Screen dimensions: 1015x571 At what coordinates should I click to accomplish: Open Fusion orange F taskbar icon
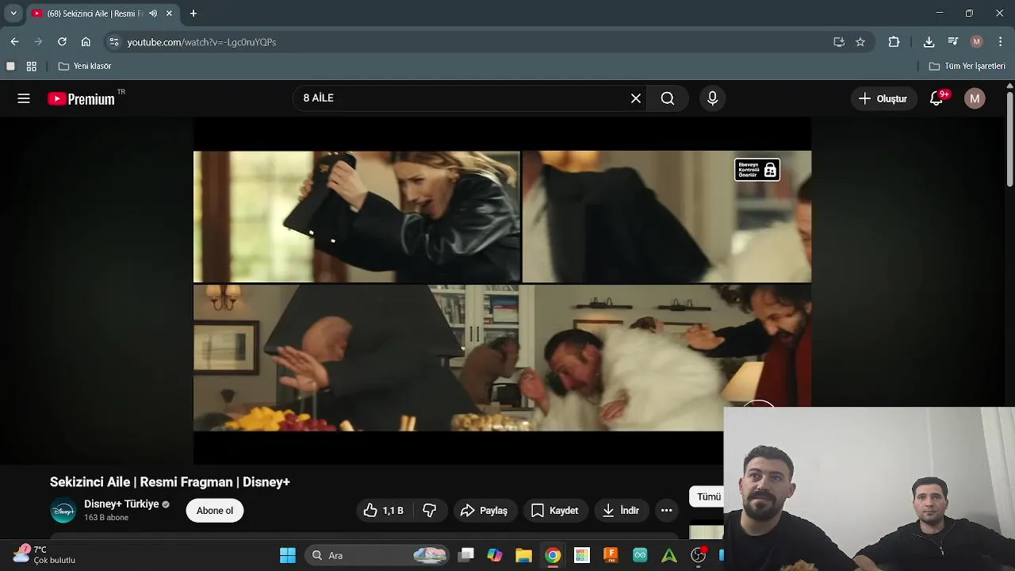click(x=611, y=555)
